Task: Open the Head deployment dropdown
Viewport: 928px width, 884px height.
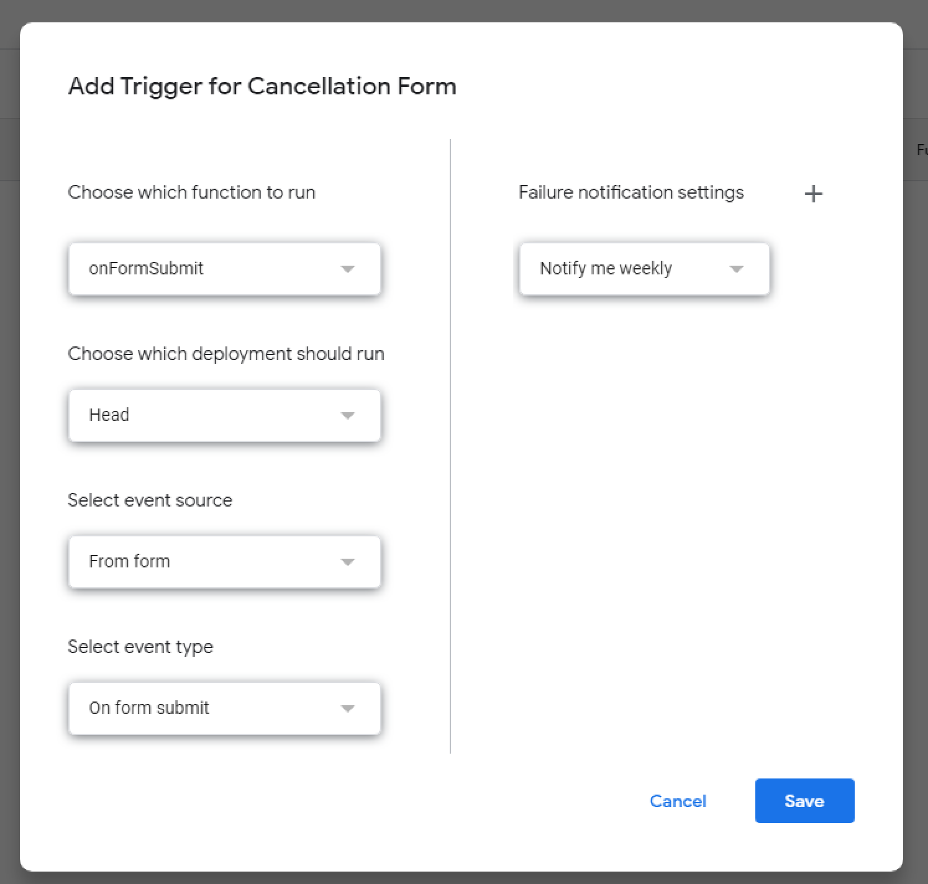Action: 224,415
